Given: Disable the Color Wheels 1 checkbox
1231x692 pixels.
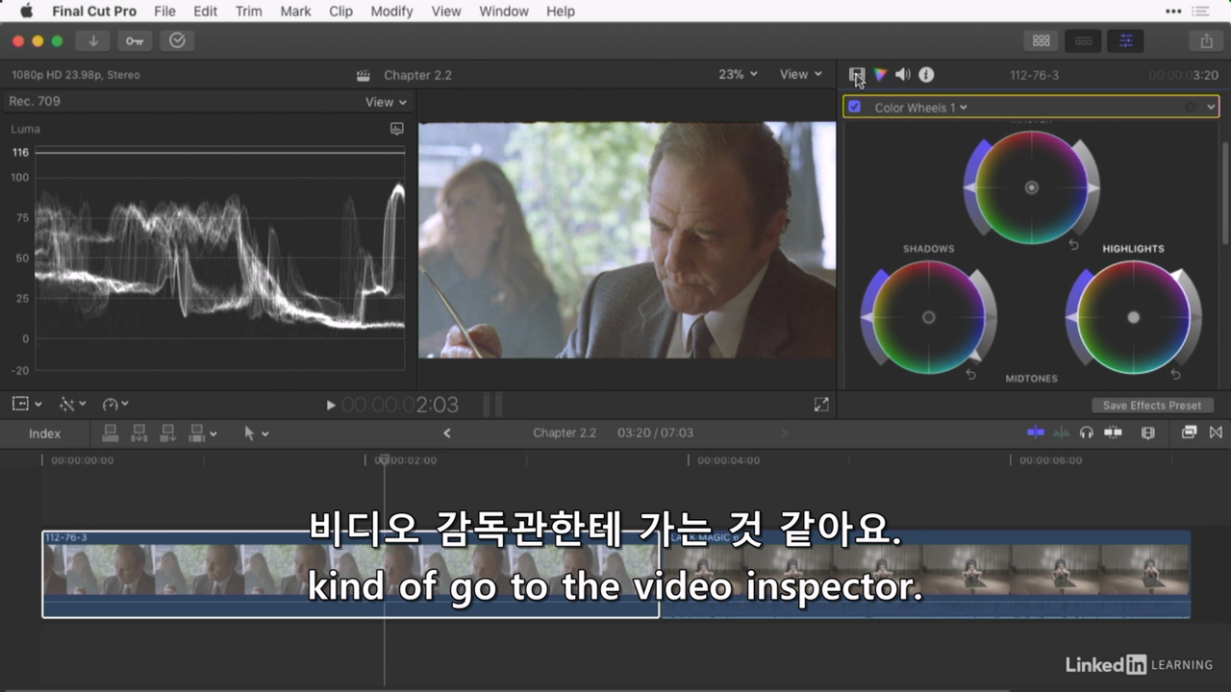Looking at the screenshot, I should 854,107.
